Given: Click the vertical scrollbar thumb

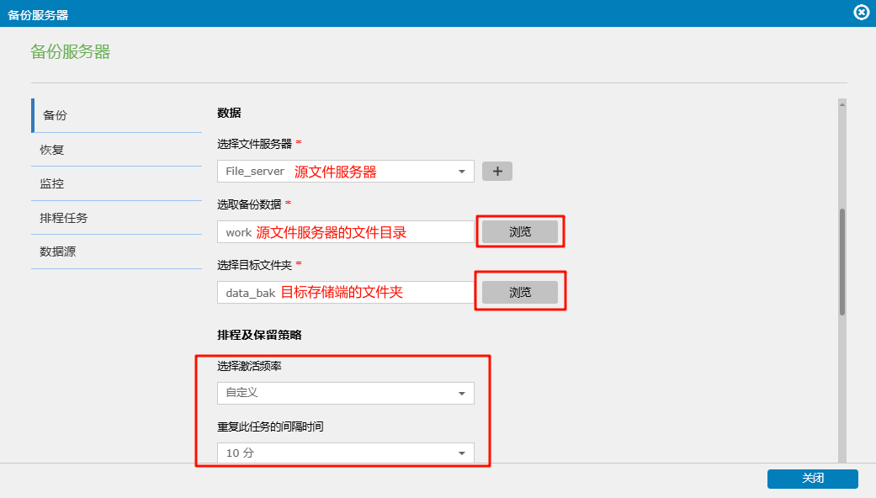Looking at the screenshot, I should tap(841, 261).
